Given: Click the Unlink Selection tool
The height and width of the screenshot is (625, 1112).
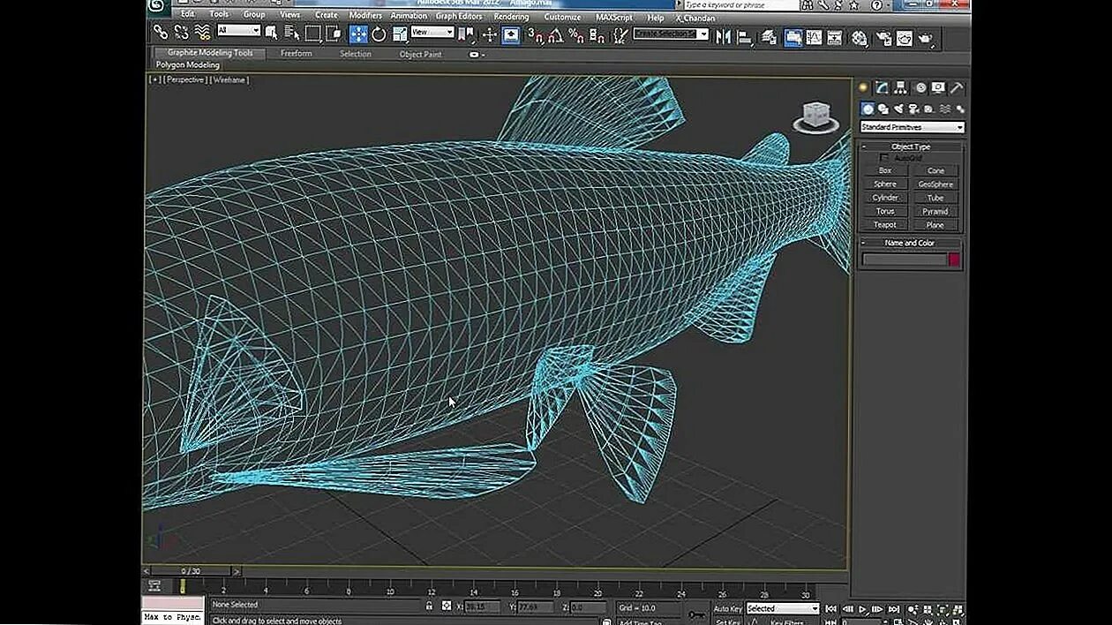Looking at the screenshot, I should (x=181, y=33).
